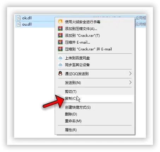Click WinRAR icon beside 压缩并 E-mail
Image resolution: width=160 pixels, height=152 pixels.
pyautogui.click(x=60, y=42)
